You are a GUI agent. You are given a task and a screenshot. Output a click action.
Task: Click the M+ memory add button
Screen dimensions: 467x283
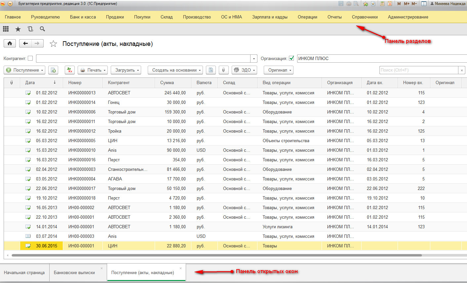[x=407, y=4]
